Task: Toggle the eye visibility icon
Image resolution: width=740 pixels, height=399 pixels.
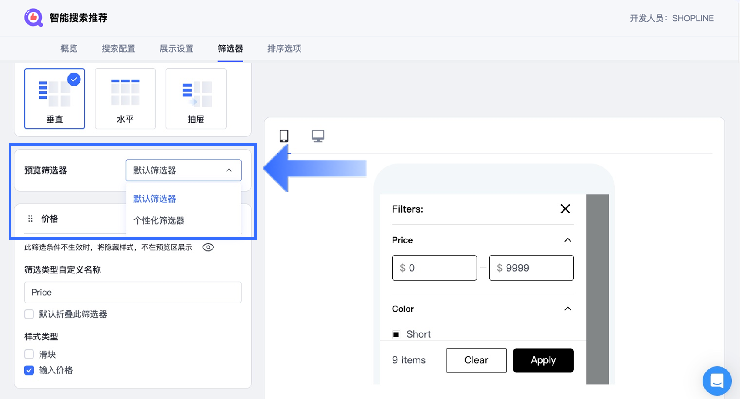Action: pyautogui.click(x=208, y=247)
